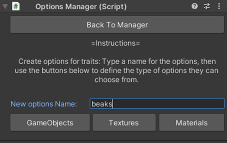Open the three-dot component context menu

pyautogui.click(x=219, y=6)
